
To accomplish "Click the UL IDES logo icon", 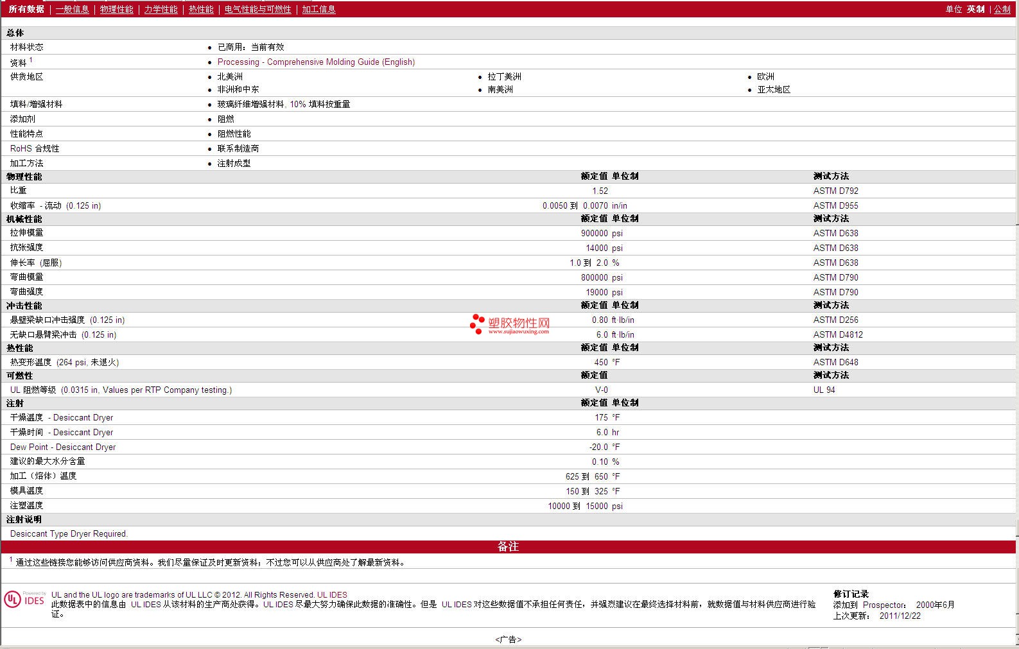I will pos(24,600).
